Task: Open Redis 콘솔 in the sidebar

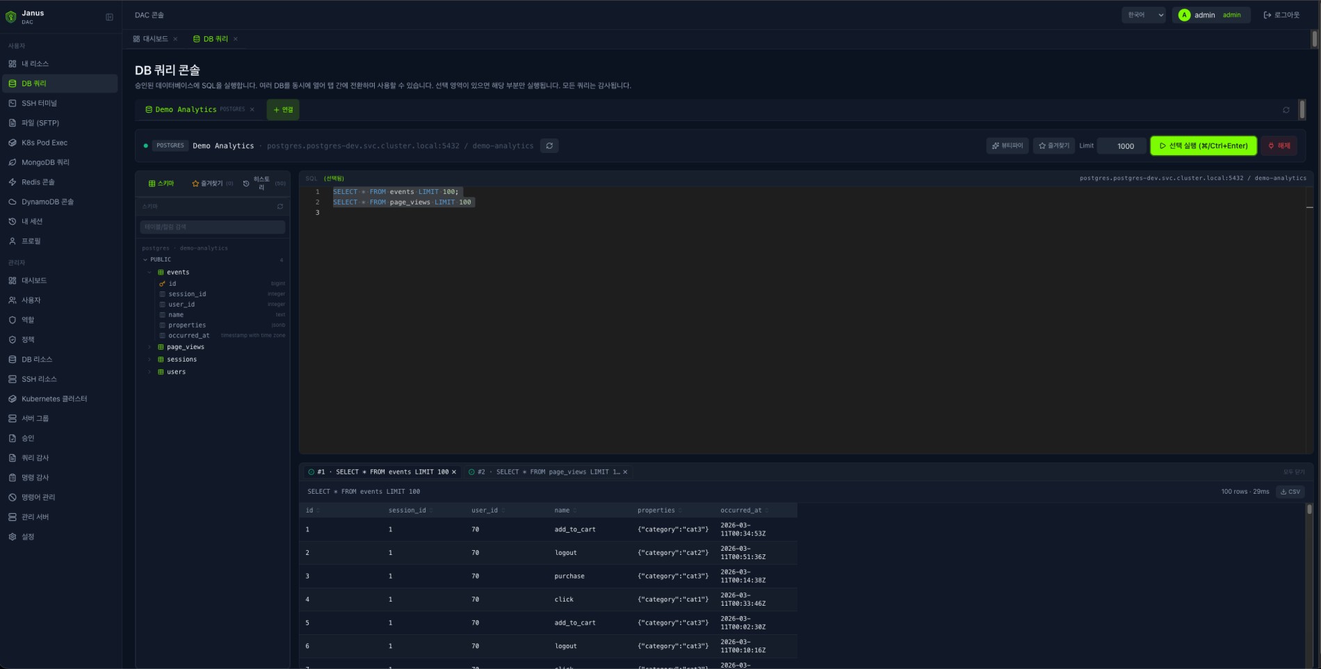Action: point(60,182)
